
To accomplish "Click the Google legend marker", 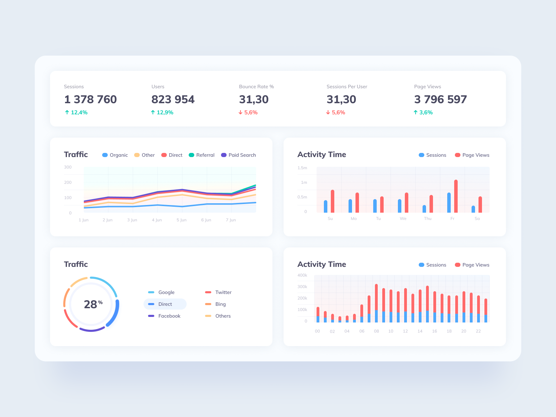I will [151, 292].
